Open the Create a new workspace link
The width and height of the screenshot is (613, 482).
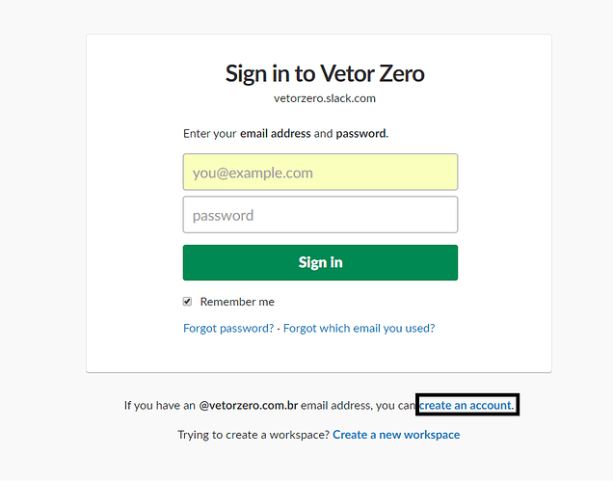[x=396, y=435]
